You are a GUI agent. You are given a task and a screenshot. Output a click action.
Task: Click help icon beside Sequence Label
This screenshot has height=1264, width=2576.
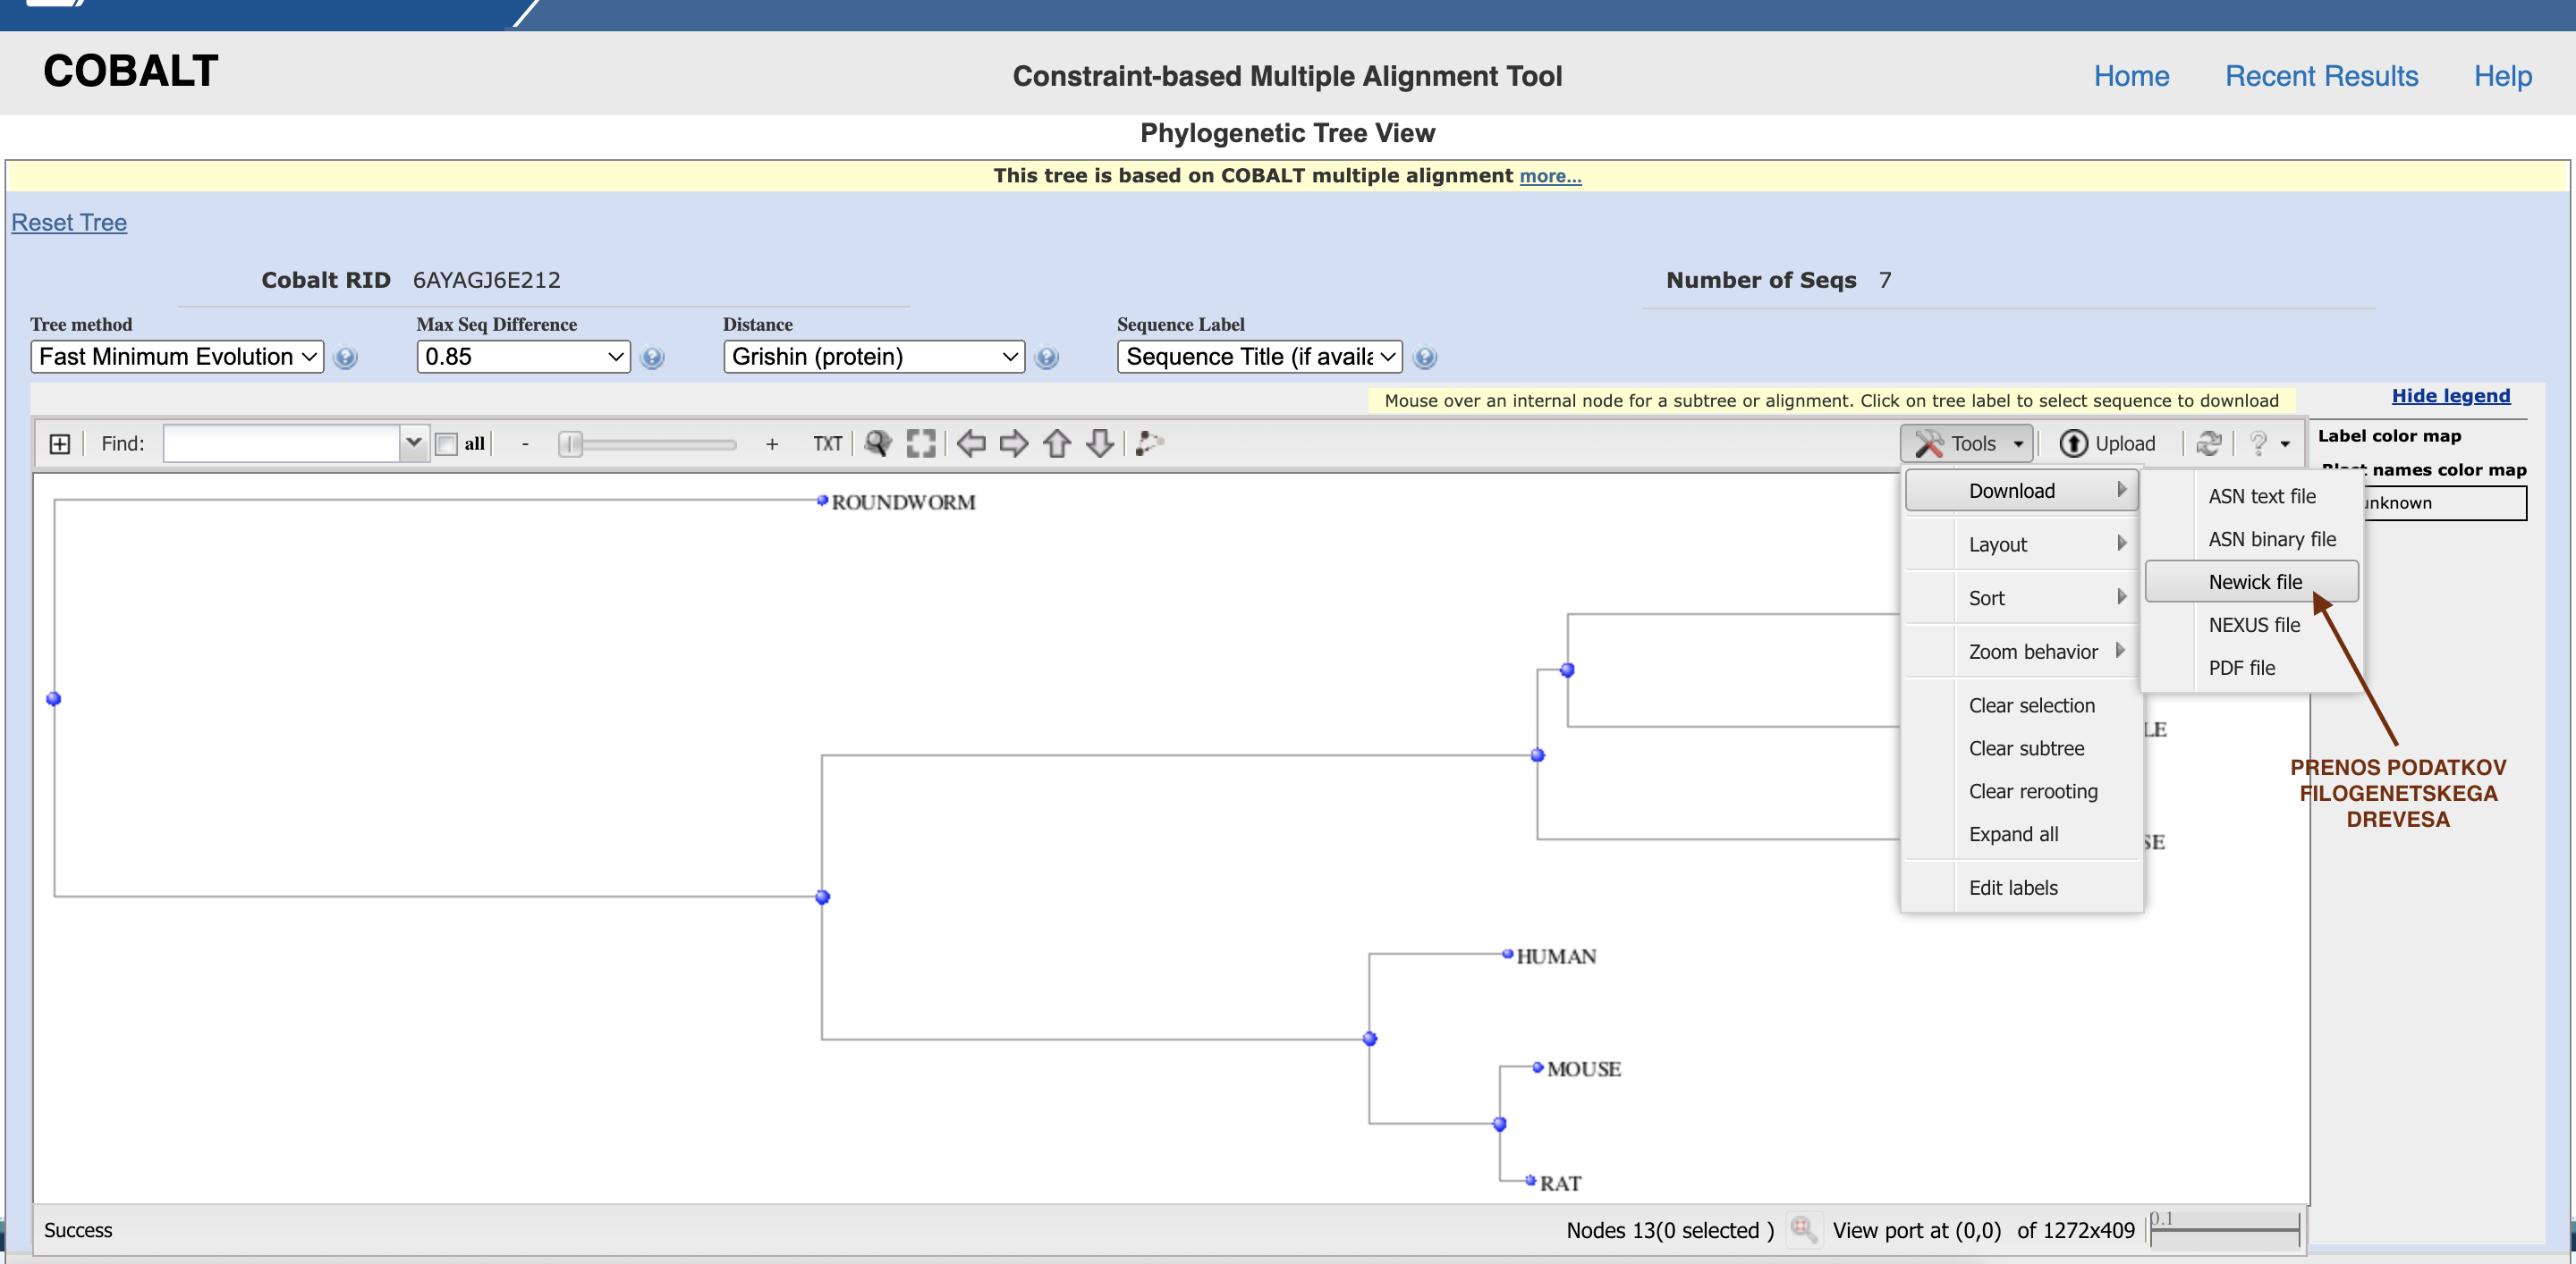(x=1425, y=357)
